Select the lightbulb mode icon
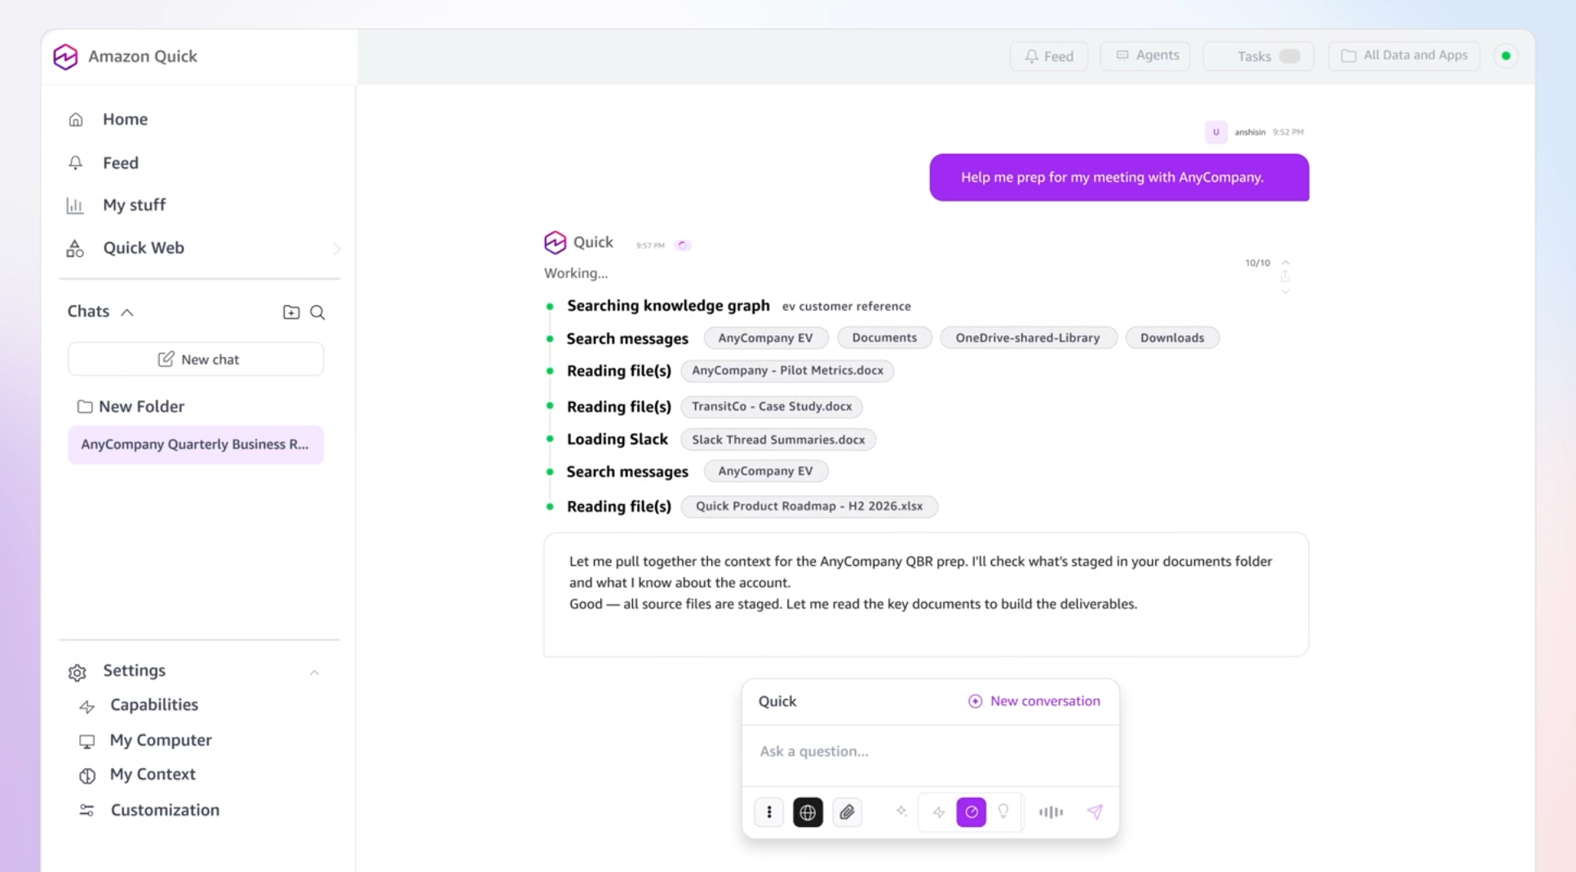1576x872 pixels. [x=1003, y=812]
